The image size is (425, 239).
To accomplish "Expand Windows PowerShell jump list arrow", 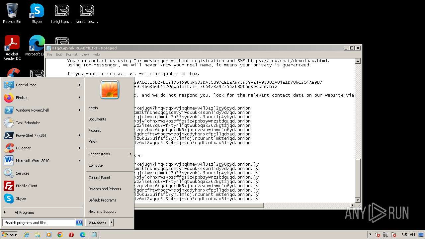I will coord(80,110).
